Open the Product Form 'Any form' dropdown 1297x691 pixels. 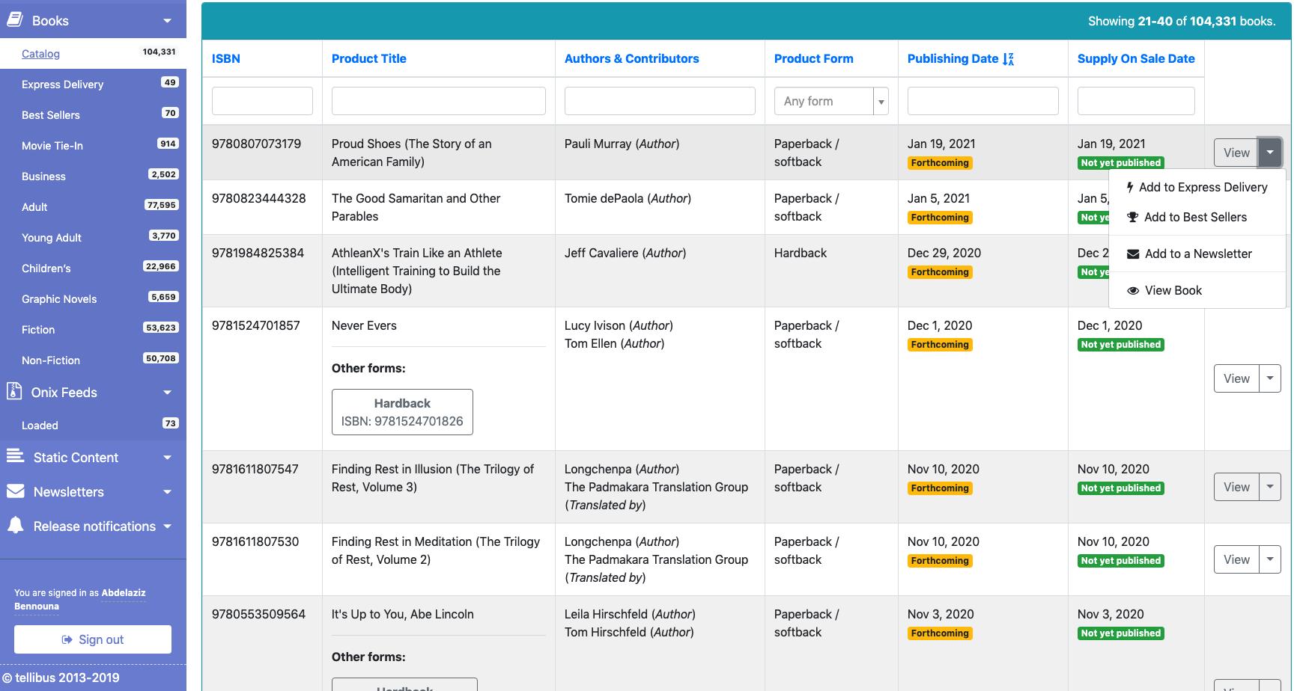click(831, 101)
